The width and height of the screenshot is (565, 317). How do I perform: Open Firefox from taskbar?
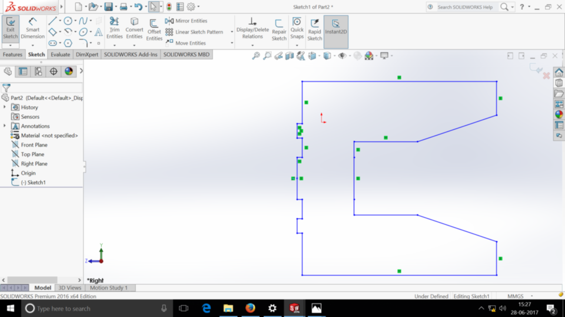click(251, 308)
